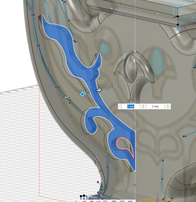Select the upper-right taper angle rotation handle

115,87
